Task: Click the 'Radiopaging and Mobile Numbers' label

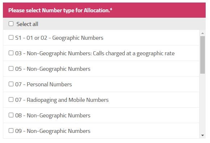Action: 68,100
